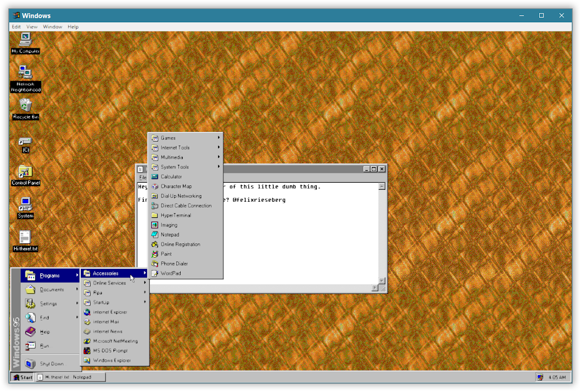Screen dimensions: 581x392
Task: Expand the System Tools submenu
Action: 186,166
